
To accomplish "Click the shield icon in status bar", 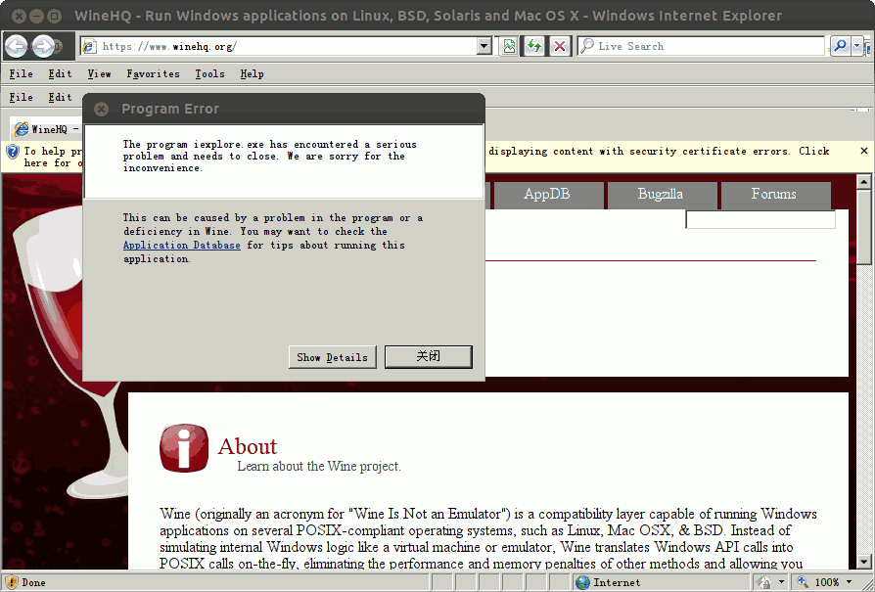I will 11,582.
